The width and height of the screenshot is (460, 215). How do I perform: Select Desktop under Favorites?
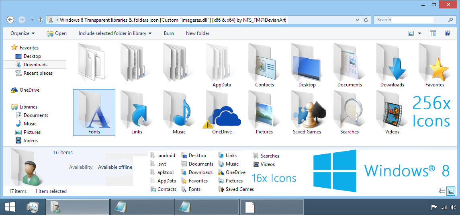(28, 56)
